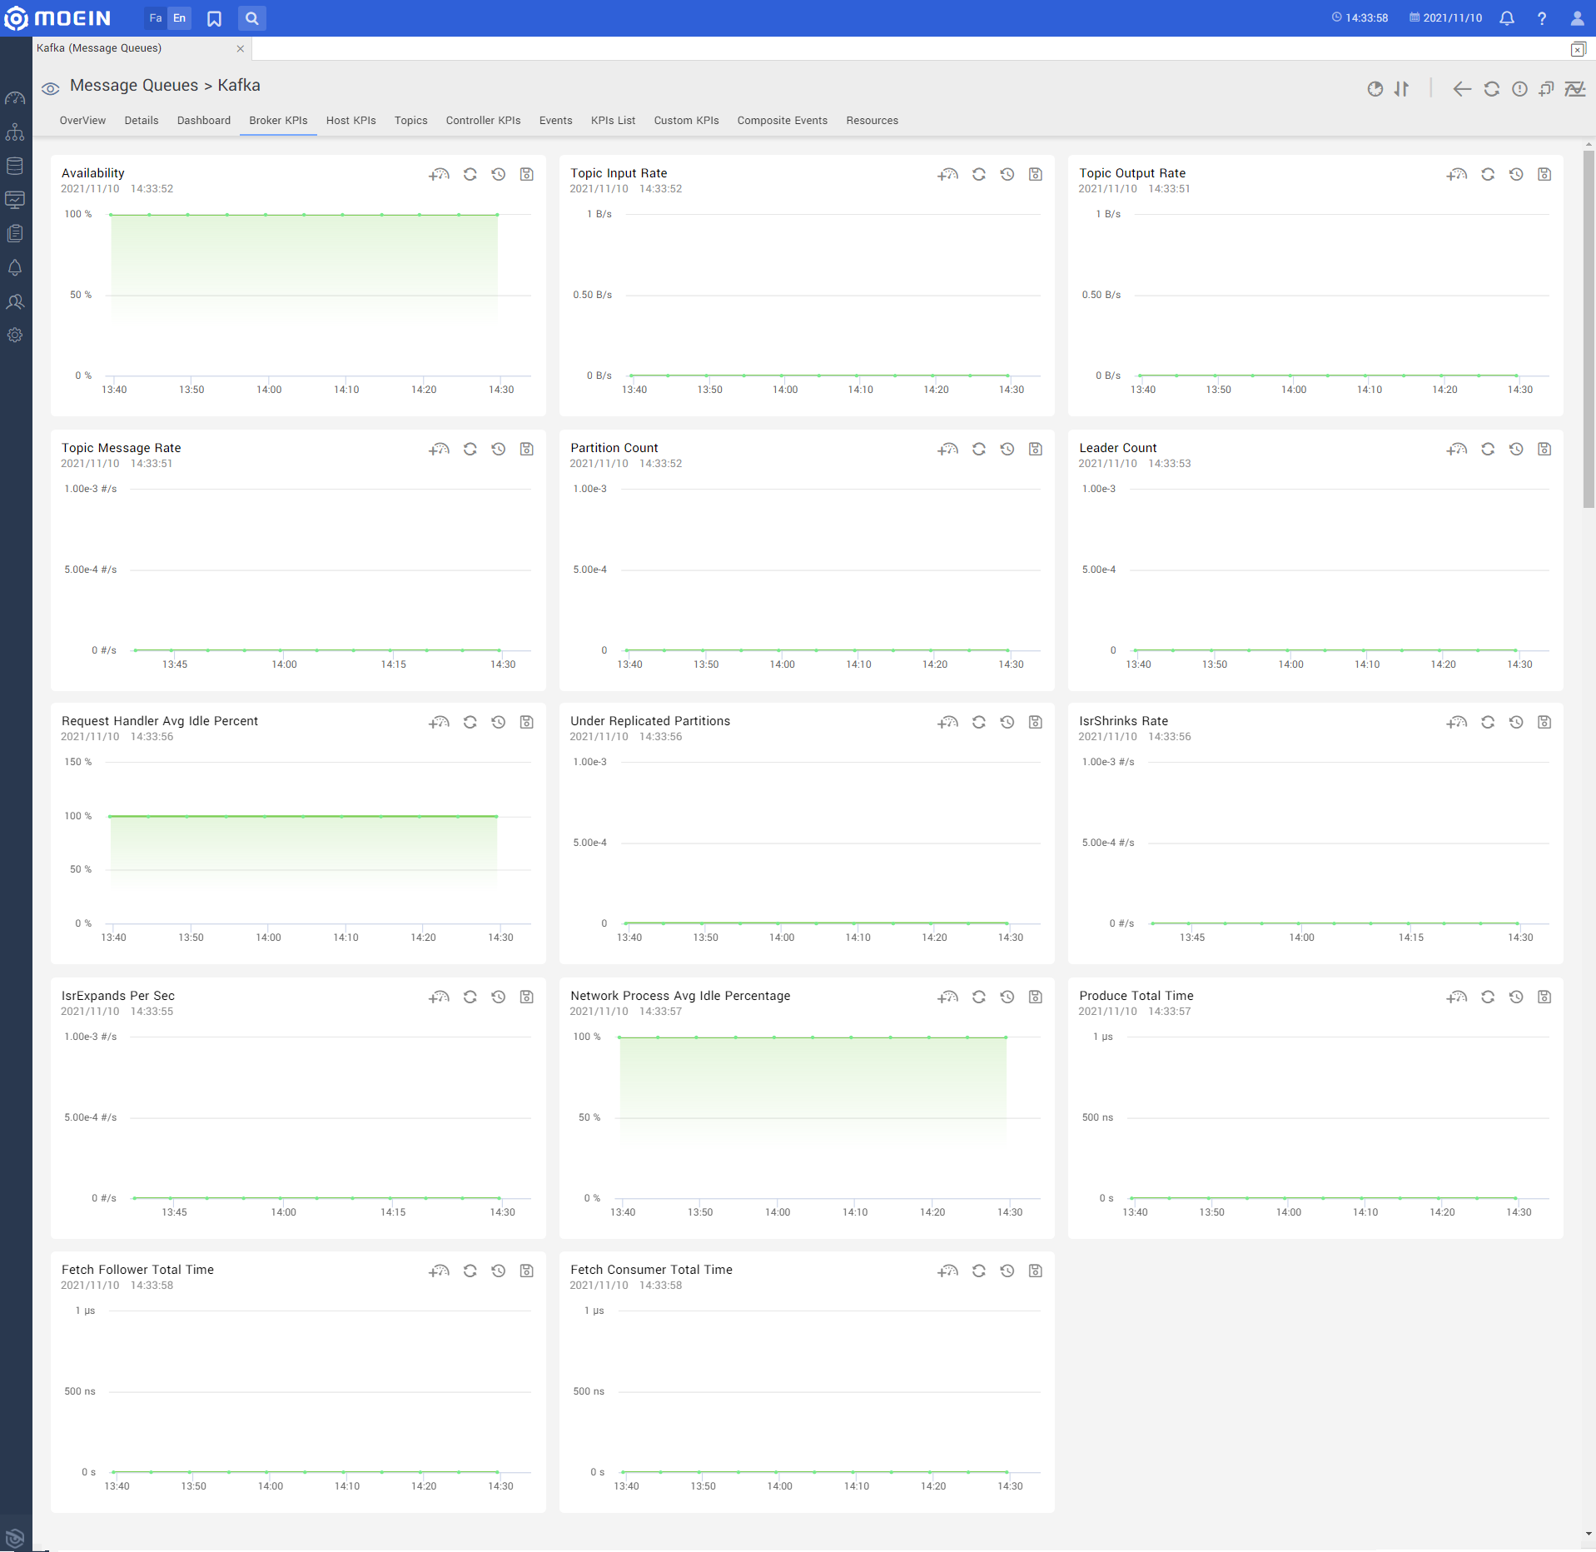Click the bookmark icon in header
1596x1552 pixels.
coord(214,18)
